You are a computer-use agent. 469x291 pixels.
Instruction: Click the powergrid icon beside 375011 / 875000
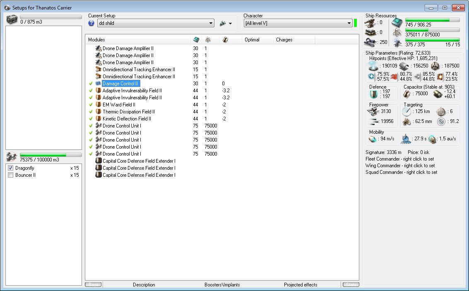point(397,33)
